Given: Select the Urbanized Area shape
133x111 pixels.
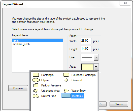Looking at the screenshot, I should pyautogui.click(x=47, y=91).
